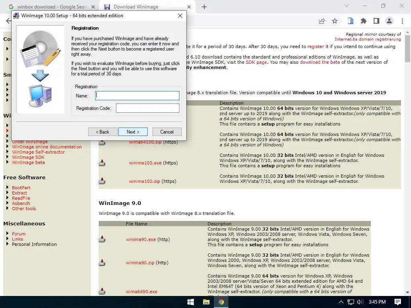Open the network tray icon
The height and width of the screenshot is (308, 411).
tap(351, 302)
